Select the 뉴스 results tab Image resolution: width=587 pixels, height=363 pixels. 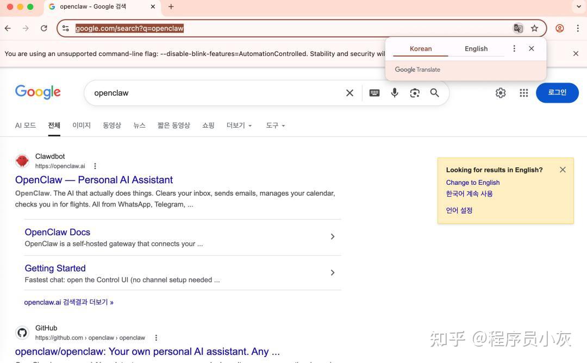click(x=139, y=125)
